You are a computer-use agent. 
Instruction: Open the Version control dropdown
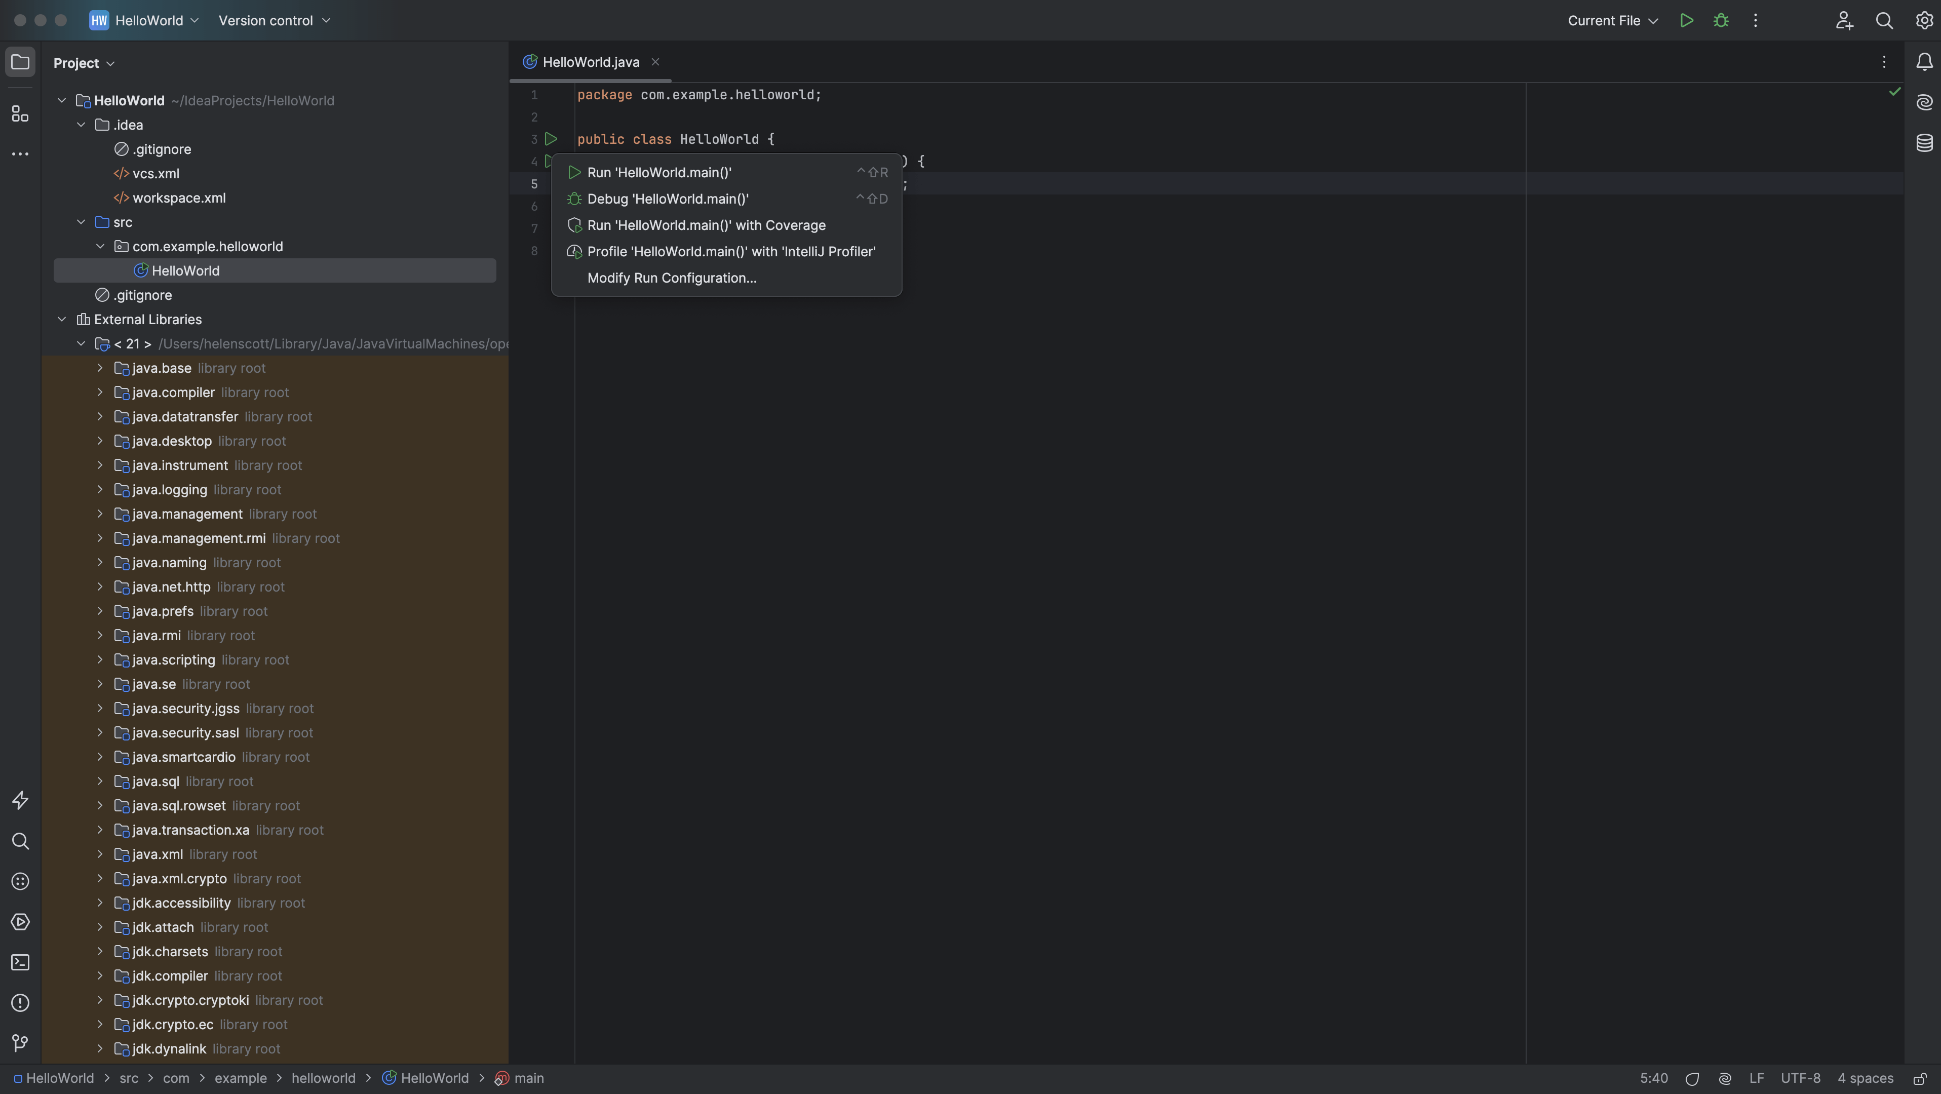coord(274,20)
